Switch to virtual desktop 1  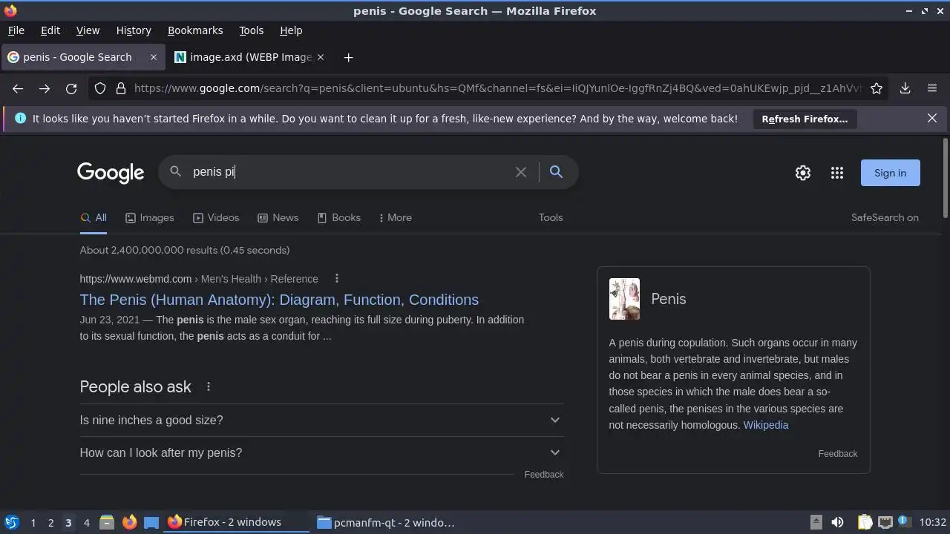coord(33,522)
